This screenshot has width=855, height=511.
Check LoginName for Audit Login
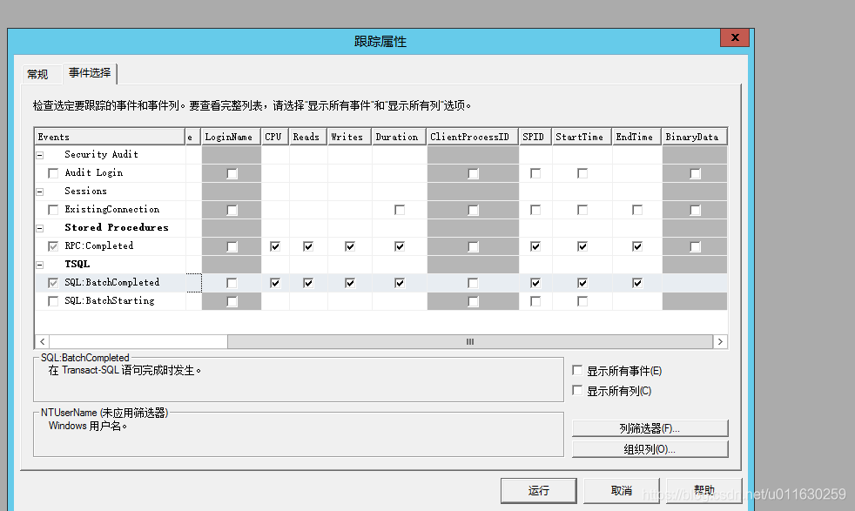[232, 173]
